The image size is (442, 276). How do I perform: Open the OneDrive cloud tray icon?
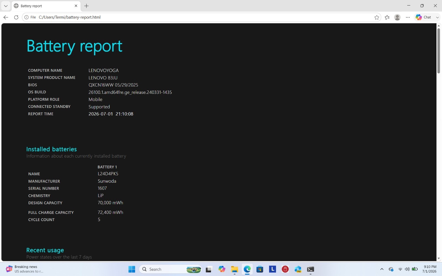[x=391, y=269]
